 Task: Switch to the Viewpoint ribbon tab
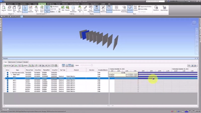click(x=10, y=4)
